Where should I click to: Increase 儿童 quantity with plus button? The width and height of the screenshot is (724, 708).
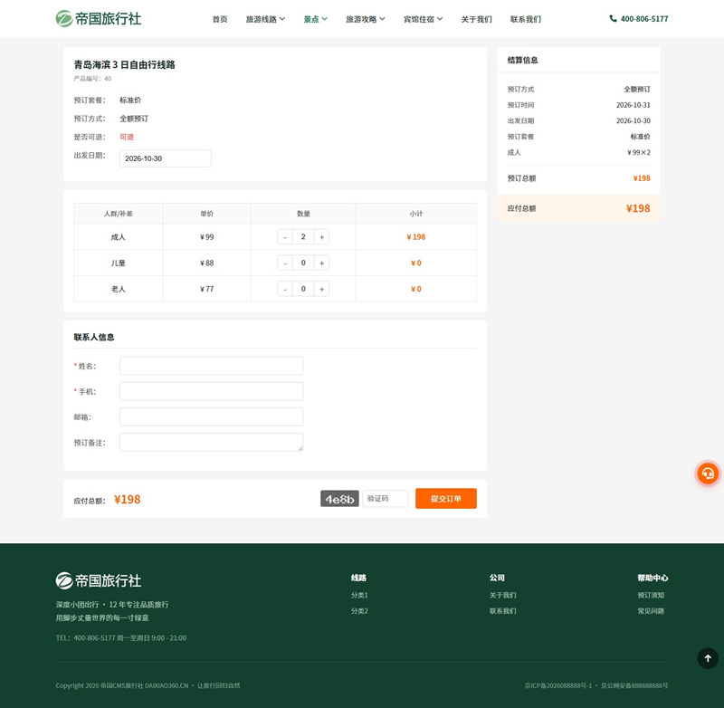322,263
